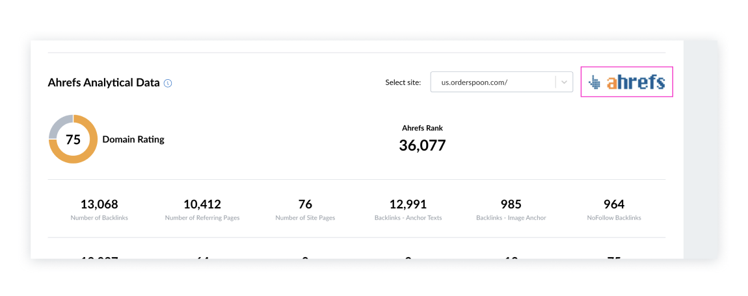Click the ahrefs logo
The height and width of the screenshot is (296, 748).
tap(626, 82)
